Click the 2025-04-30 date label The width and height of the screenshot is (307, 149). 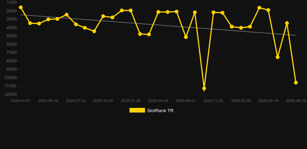pyautogui.click(x=158, y=101)
